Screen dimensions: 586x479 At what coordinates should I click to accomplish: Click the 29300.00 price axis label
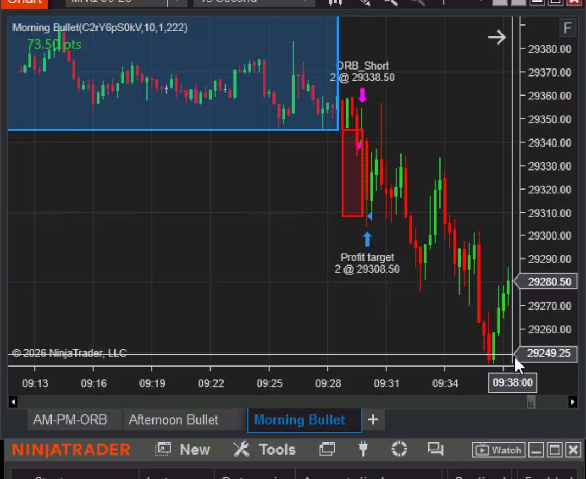coord(549,236)
